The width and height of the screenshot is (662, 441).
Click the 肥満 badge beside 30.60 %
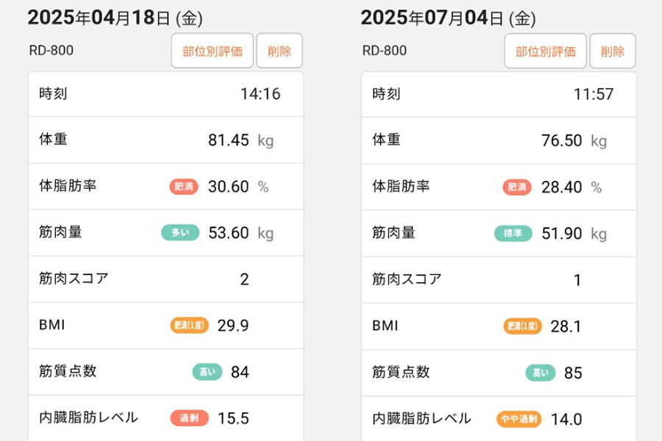pos(184,187)
